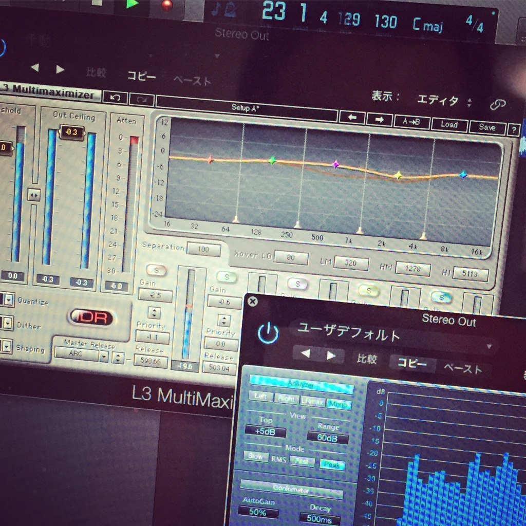Solo the first band with S button
The image size is (526, 526).
156,270
